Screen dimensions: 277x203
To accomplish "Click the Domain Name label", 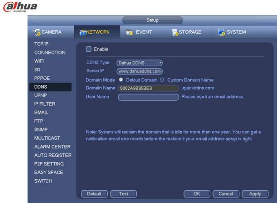I will 100,88.
